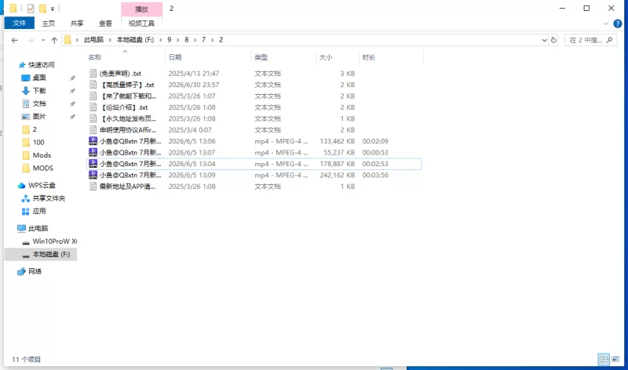Open 文档 in quick access

tap(38, 103)
